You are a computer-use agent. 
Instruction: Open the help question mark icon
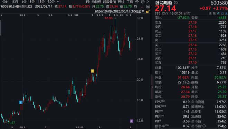point(143,2)
